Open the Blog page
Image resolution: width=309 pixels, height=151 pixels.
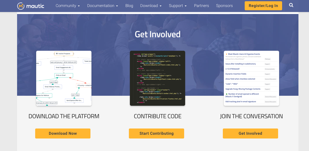click(x=129, y=5)
